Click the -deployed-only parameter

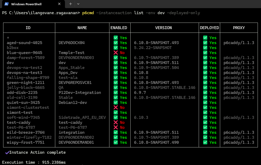(x=184, y=13)
